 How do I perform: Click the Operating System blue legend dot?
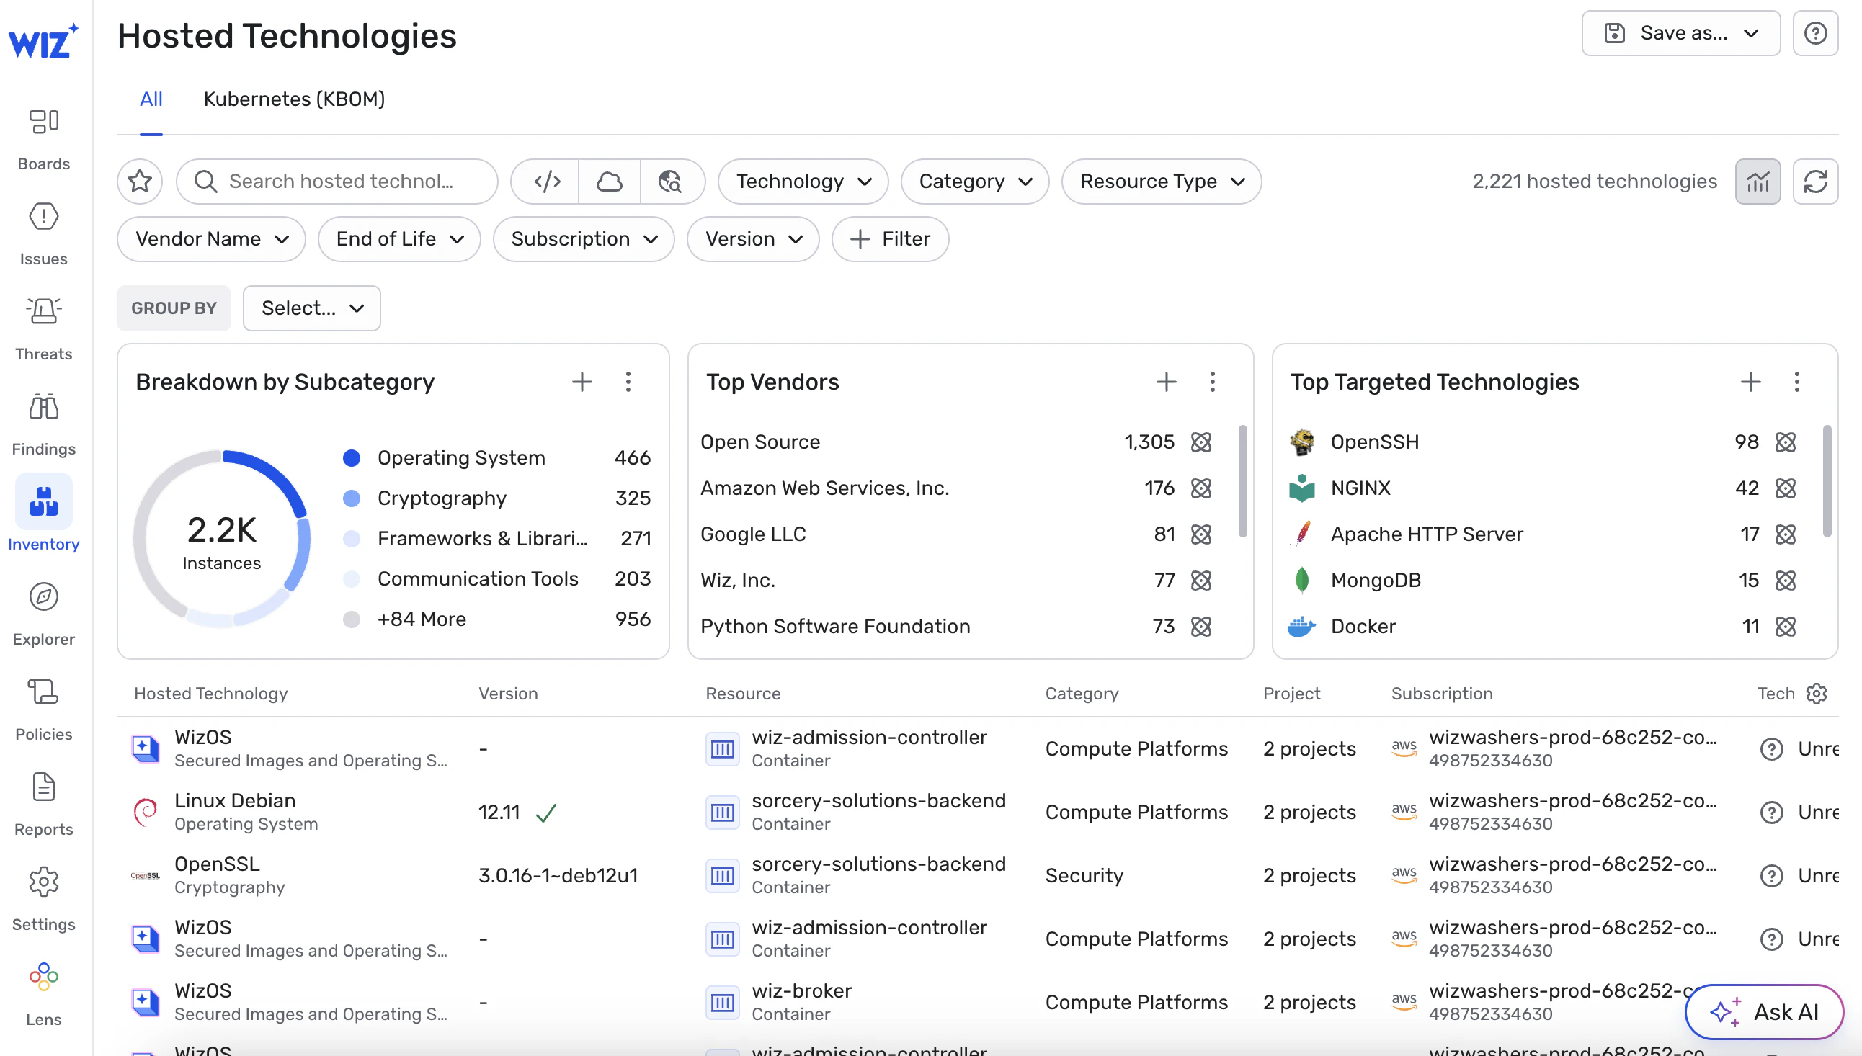point(352,457)
